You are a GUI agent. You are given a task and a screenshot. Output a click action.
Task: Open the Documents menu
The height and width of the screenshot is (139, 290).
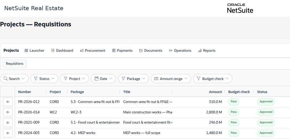click(x=151, y=51)
